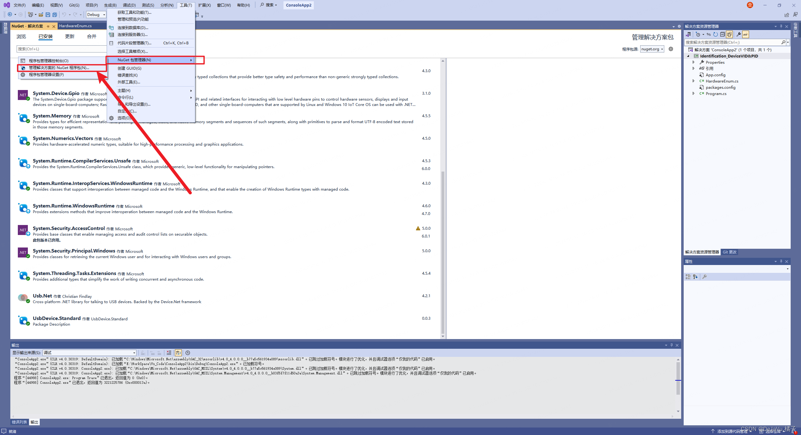This screenshot has width=801, height=435.
Task: Open the Debug configuration dropdown
Action: (96, 14)
